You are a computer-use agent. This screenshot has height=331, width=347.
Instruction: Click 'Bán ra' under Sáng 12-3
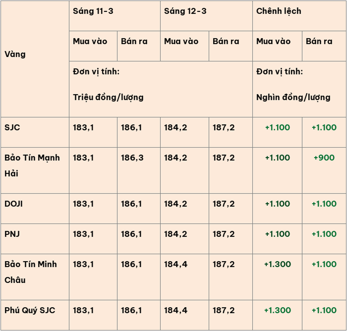point(226,41)
